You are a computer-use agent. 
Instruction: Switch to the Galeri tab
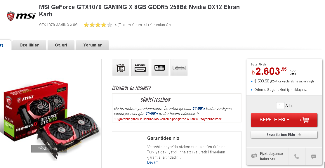[61, 45]
